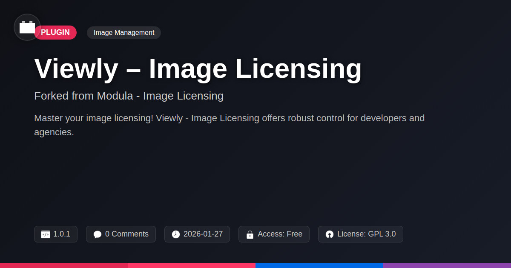Screen dimensions: 511x268
Task: Click the code icon beside version 1.0.1
Action: (x=46, y=234)
